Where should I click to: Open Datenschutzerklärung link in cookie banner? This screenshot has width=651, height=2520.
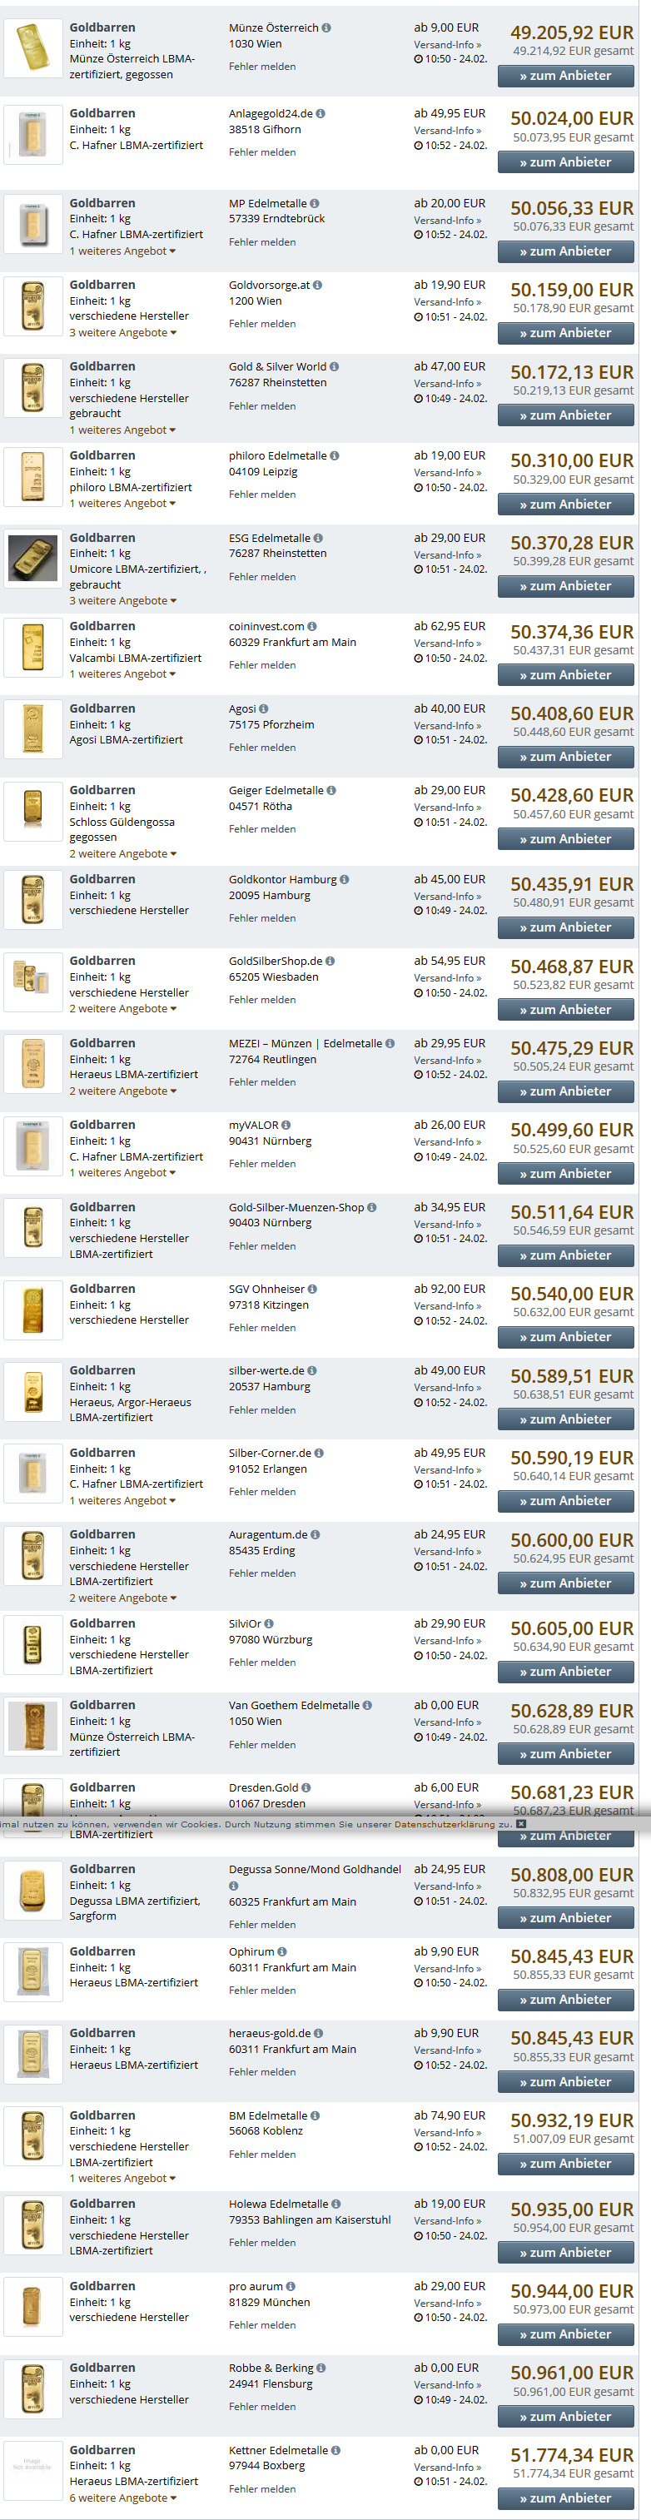[x=452, y=1825]
